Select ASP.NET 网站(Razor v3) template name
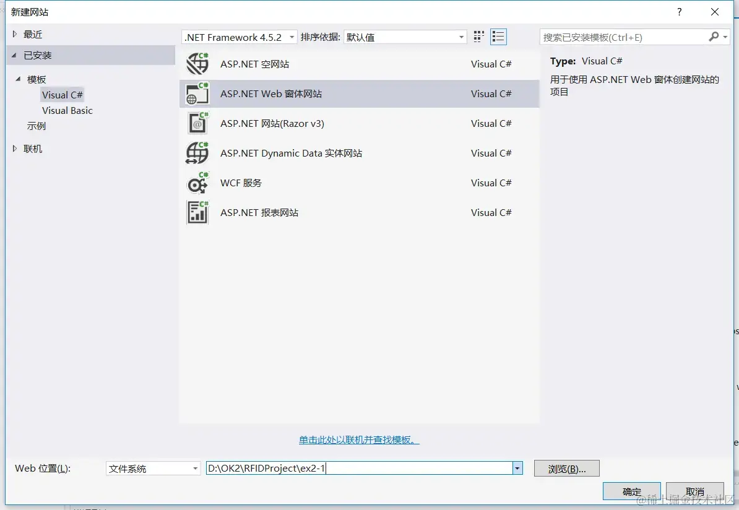The width and height of the screenshot is (739, 510). 272,124
